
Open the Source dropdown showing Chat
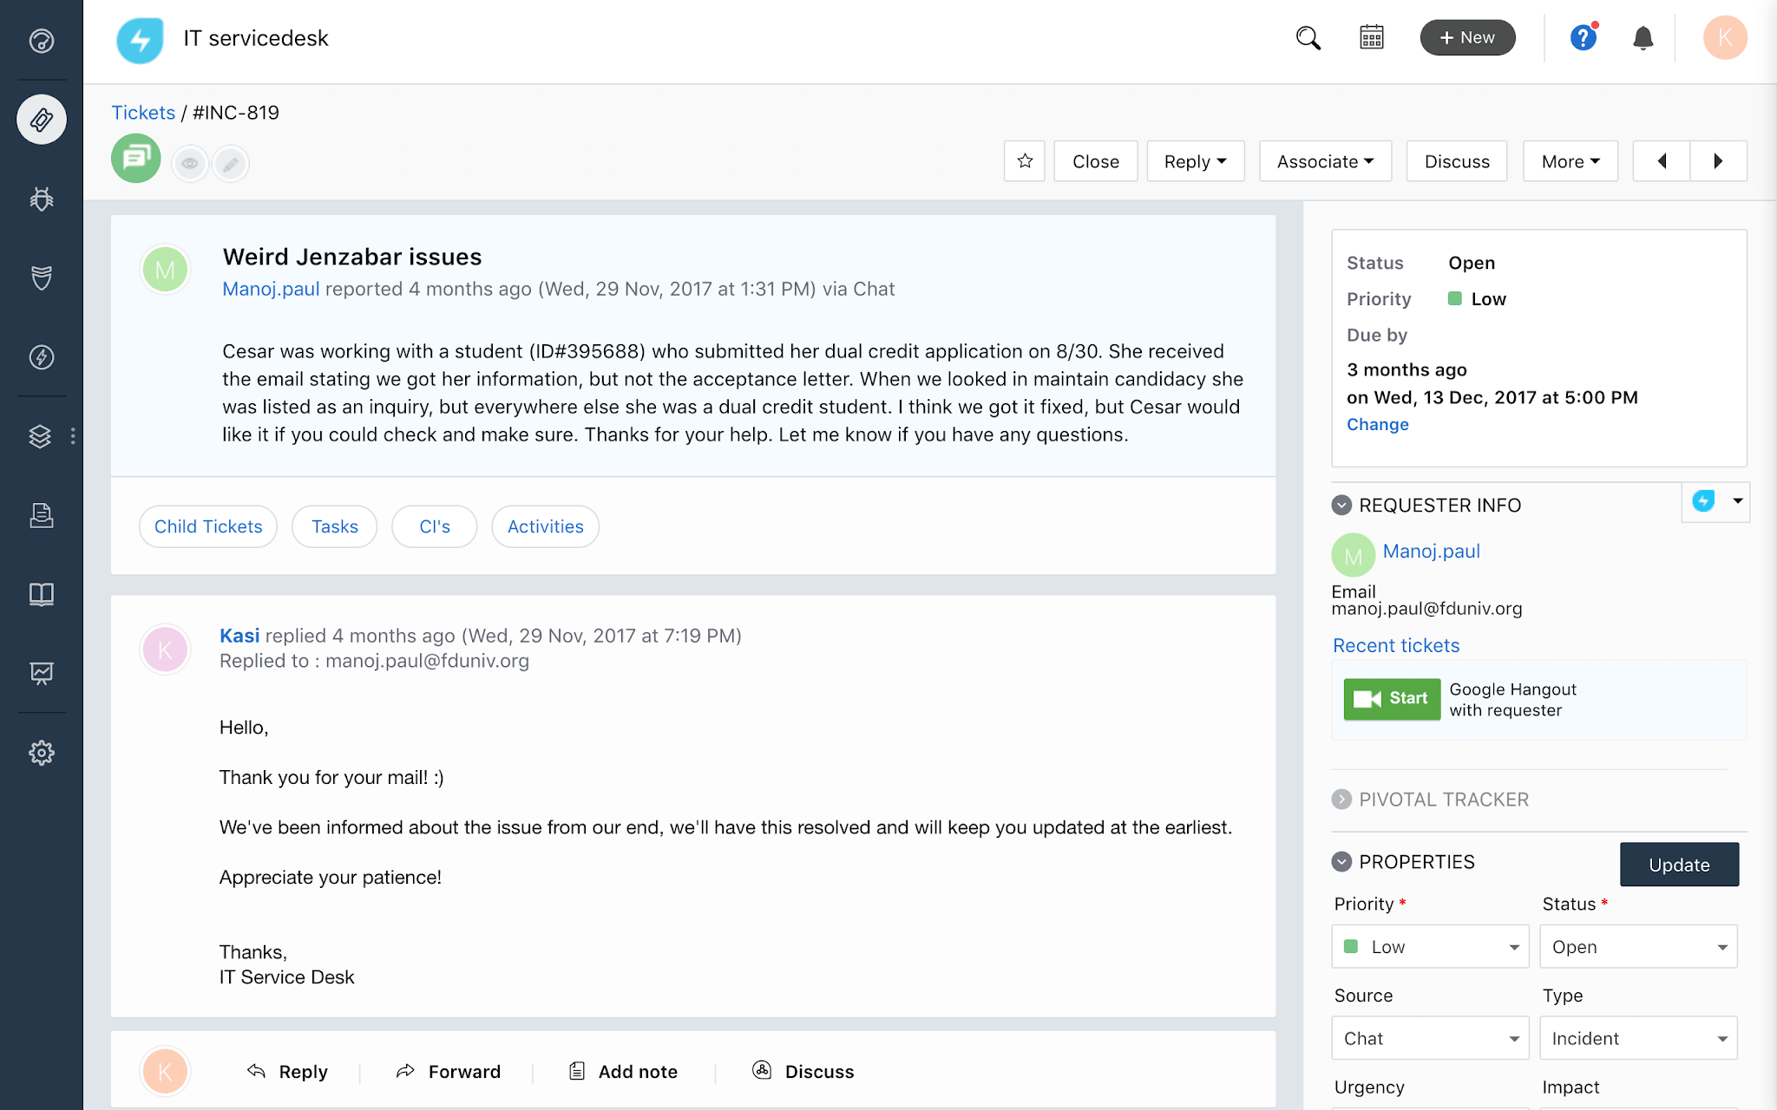point(1429,1038)
